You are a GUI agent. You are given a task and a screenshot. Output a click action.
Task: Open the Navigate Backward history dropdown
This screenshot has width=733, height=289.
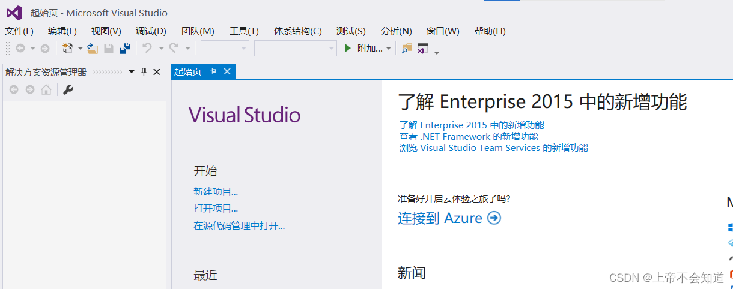32,49
